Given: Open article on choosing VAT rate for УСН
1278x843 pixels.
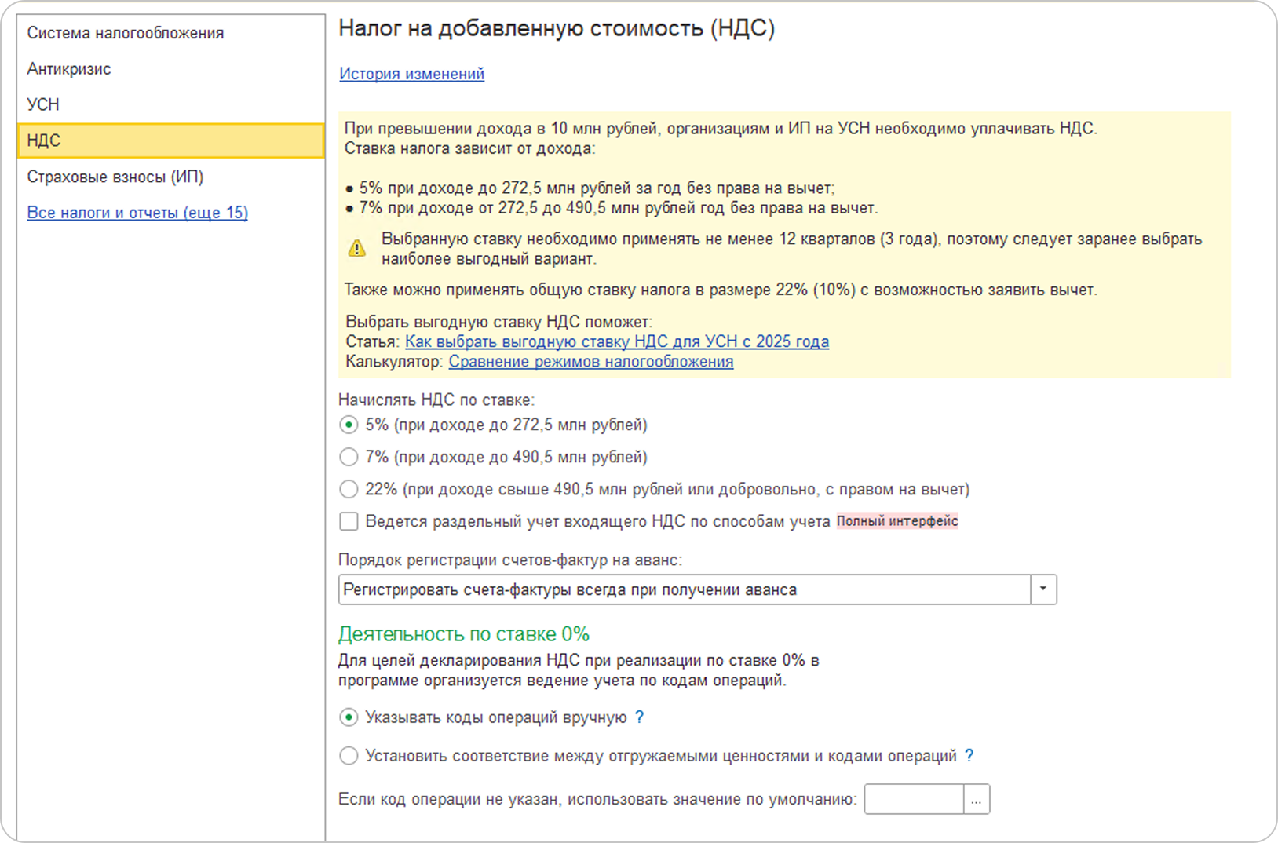Looking at the screenshot, I should (x=616, y=341).
